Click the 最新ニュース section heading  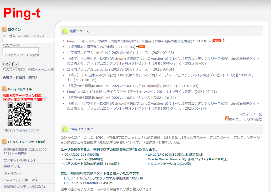click(79, 31)
